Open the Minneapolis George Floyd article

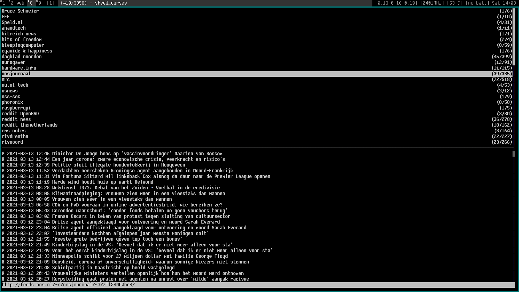[x=140, y=256]
